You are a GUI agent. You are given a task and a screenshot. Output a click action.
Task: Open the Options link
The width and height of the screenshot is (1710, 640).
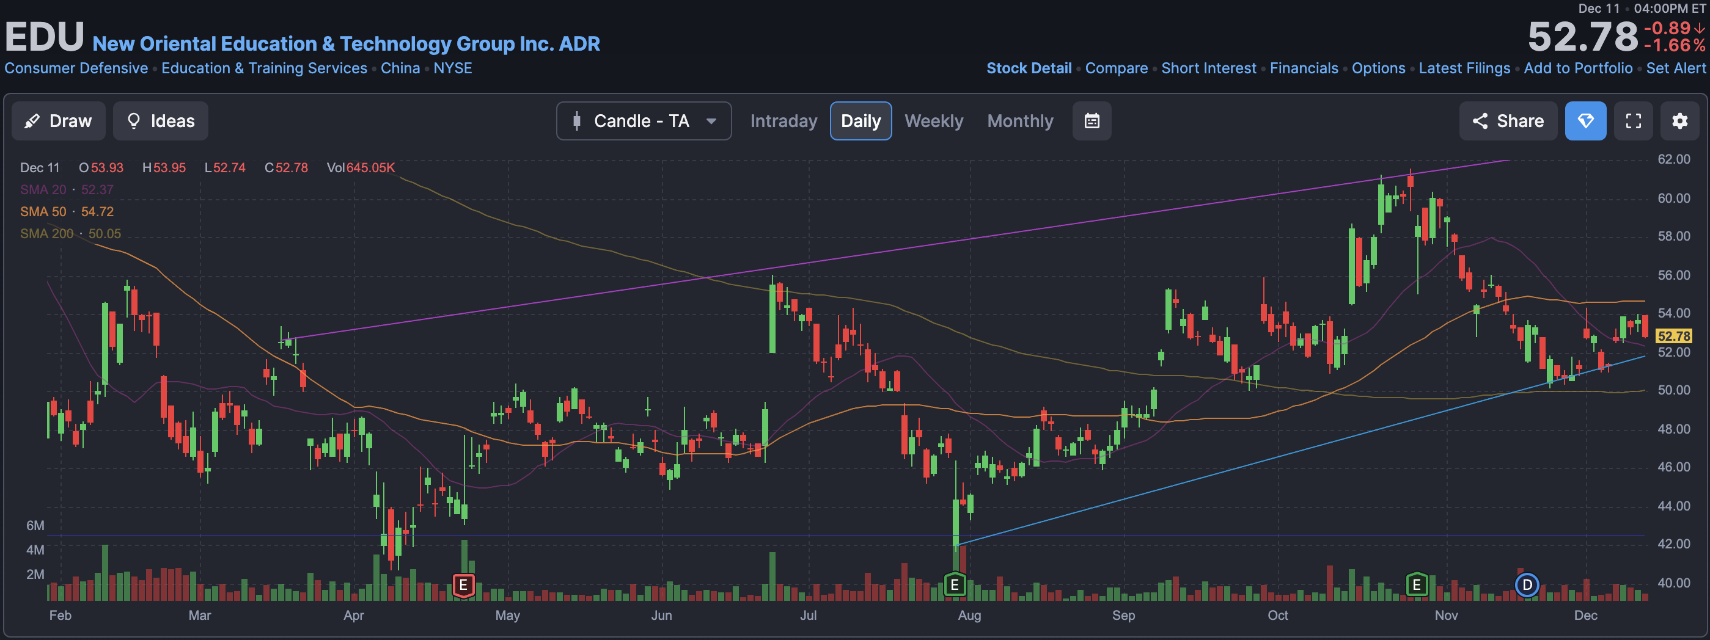pos(1378,68)
